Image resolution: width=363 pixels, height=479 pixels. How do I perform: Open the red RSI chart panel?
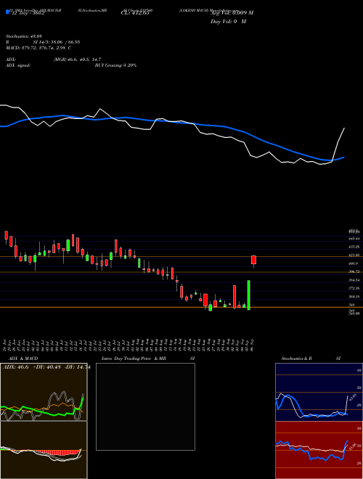(319, 450)
